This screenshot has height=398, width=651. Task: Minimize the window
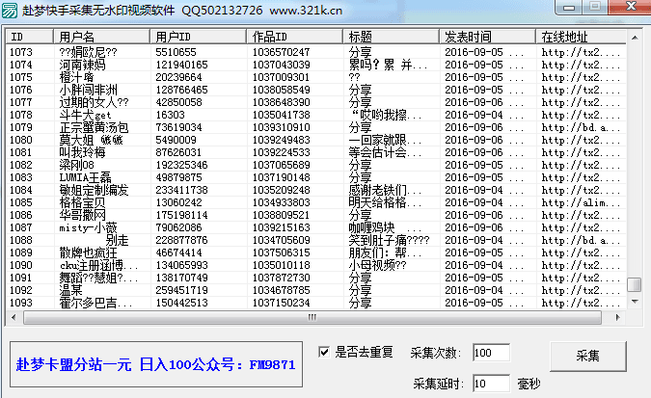568,7
